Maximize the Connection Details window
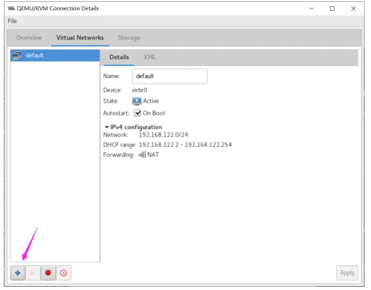The height and width of the screenshot is (290, 371). tap(333, 9)
